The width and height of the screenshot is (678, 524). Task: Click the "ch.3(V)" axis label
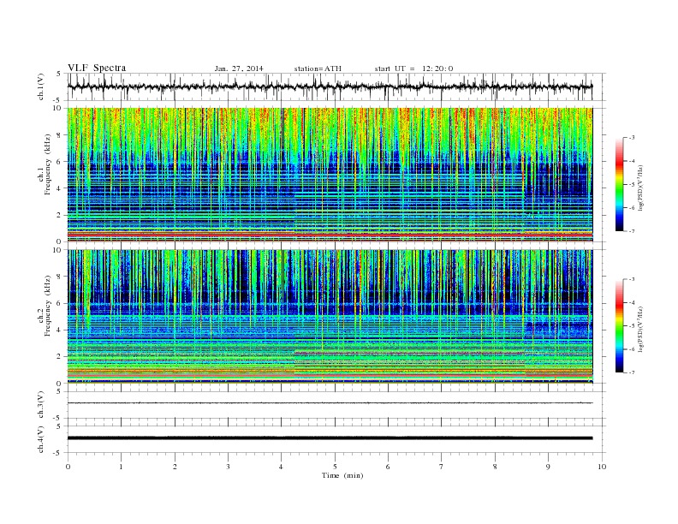pos(41,406)
